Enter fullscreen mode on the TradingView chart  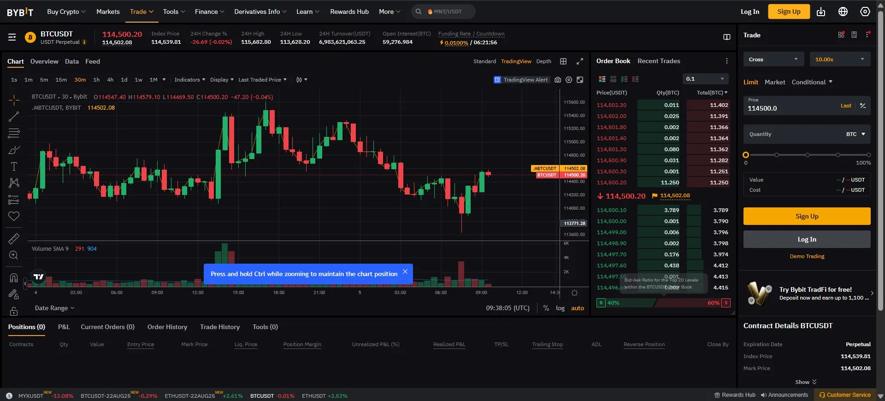pos(580,80)
